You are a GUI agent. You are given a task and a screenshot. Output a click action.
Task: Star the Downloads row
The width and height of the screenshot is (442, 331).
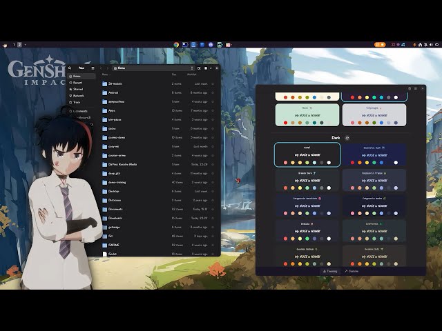pyautogui.click(x=213, y=218)
